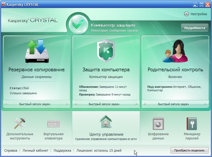Open the Справка link
This screenshot has width=212, height=157.
[11, 151]
